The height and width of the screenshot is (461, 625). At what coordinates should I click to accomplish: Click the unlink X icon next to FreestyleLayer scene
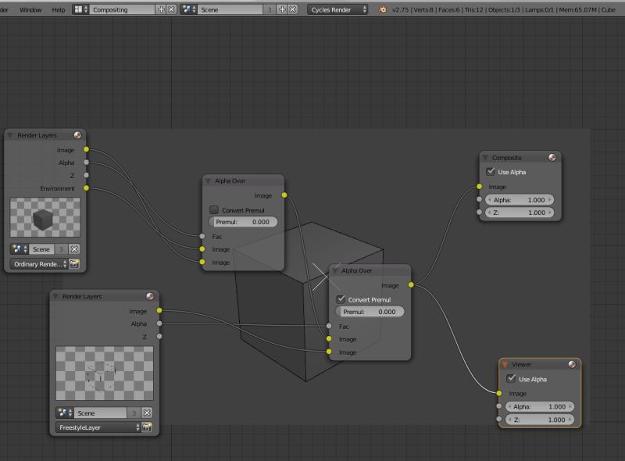(146, 412)
